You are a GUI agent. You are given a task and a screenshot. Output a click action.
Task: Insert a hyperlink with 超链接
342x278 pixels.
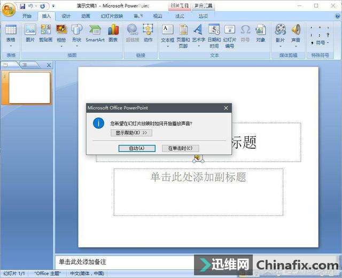[133, 33]
